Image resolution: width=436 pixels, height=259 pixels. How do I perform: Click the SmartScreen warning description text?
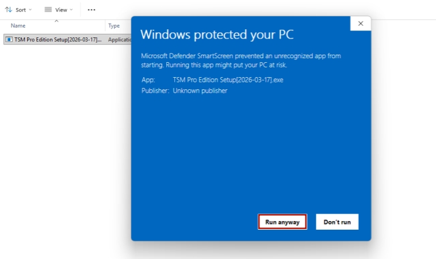[x=240, y=60]
